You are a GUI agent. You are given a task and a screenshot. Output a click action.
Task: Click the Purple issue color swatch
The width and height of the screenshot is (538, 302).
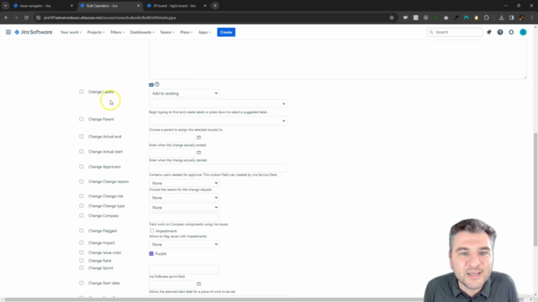pyautogui.click(x=151, y=253)
